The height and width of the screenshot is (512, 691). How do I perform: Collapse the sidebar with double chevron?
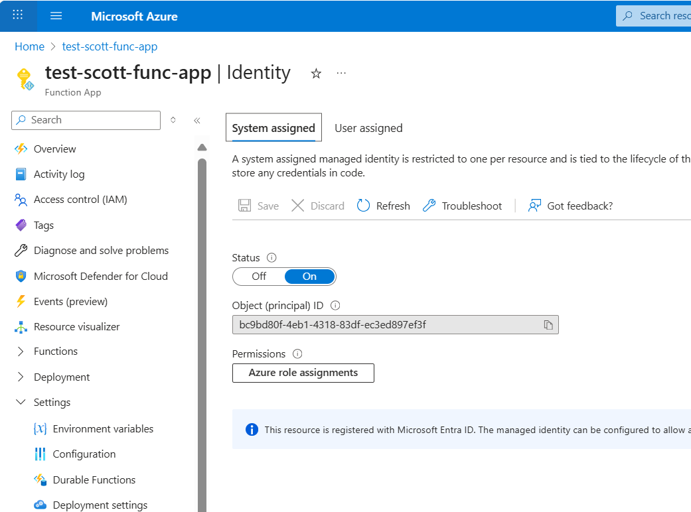196,121
